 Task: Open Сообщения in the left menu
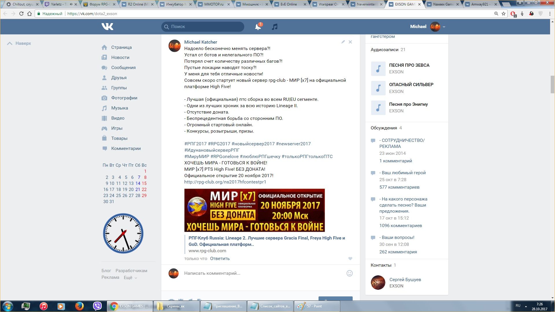(123, 68)
